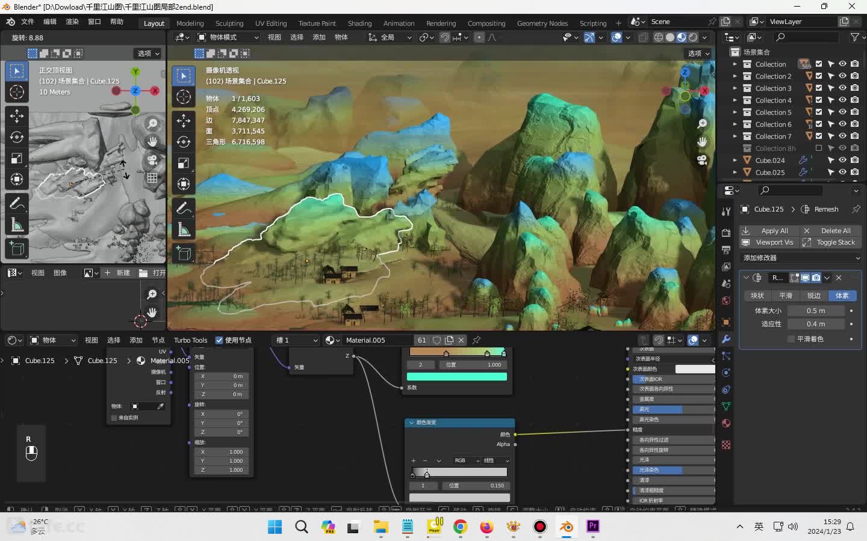
Task: Click the Toggle Stack button
Action: (x=831, y=242)
